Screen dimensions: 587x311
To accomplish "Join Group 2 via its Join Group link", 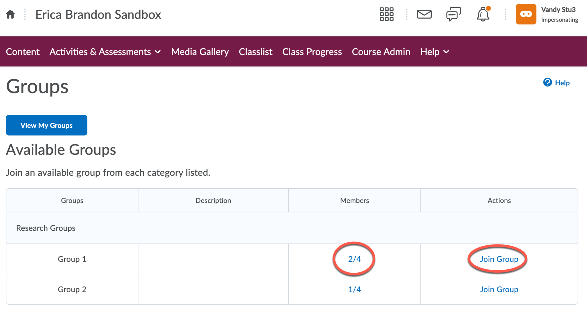I will (x=499, y=289).
